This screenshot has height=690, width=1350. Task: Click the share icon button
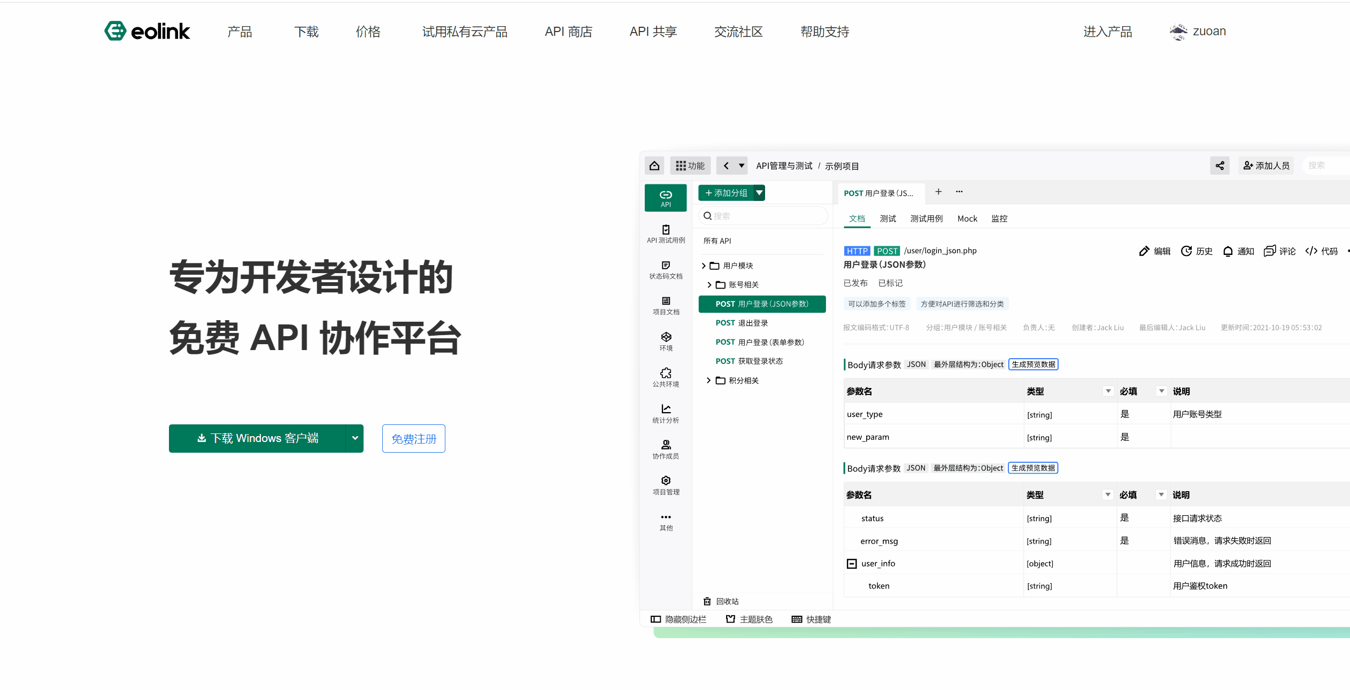click(1220, 166)
